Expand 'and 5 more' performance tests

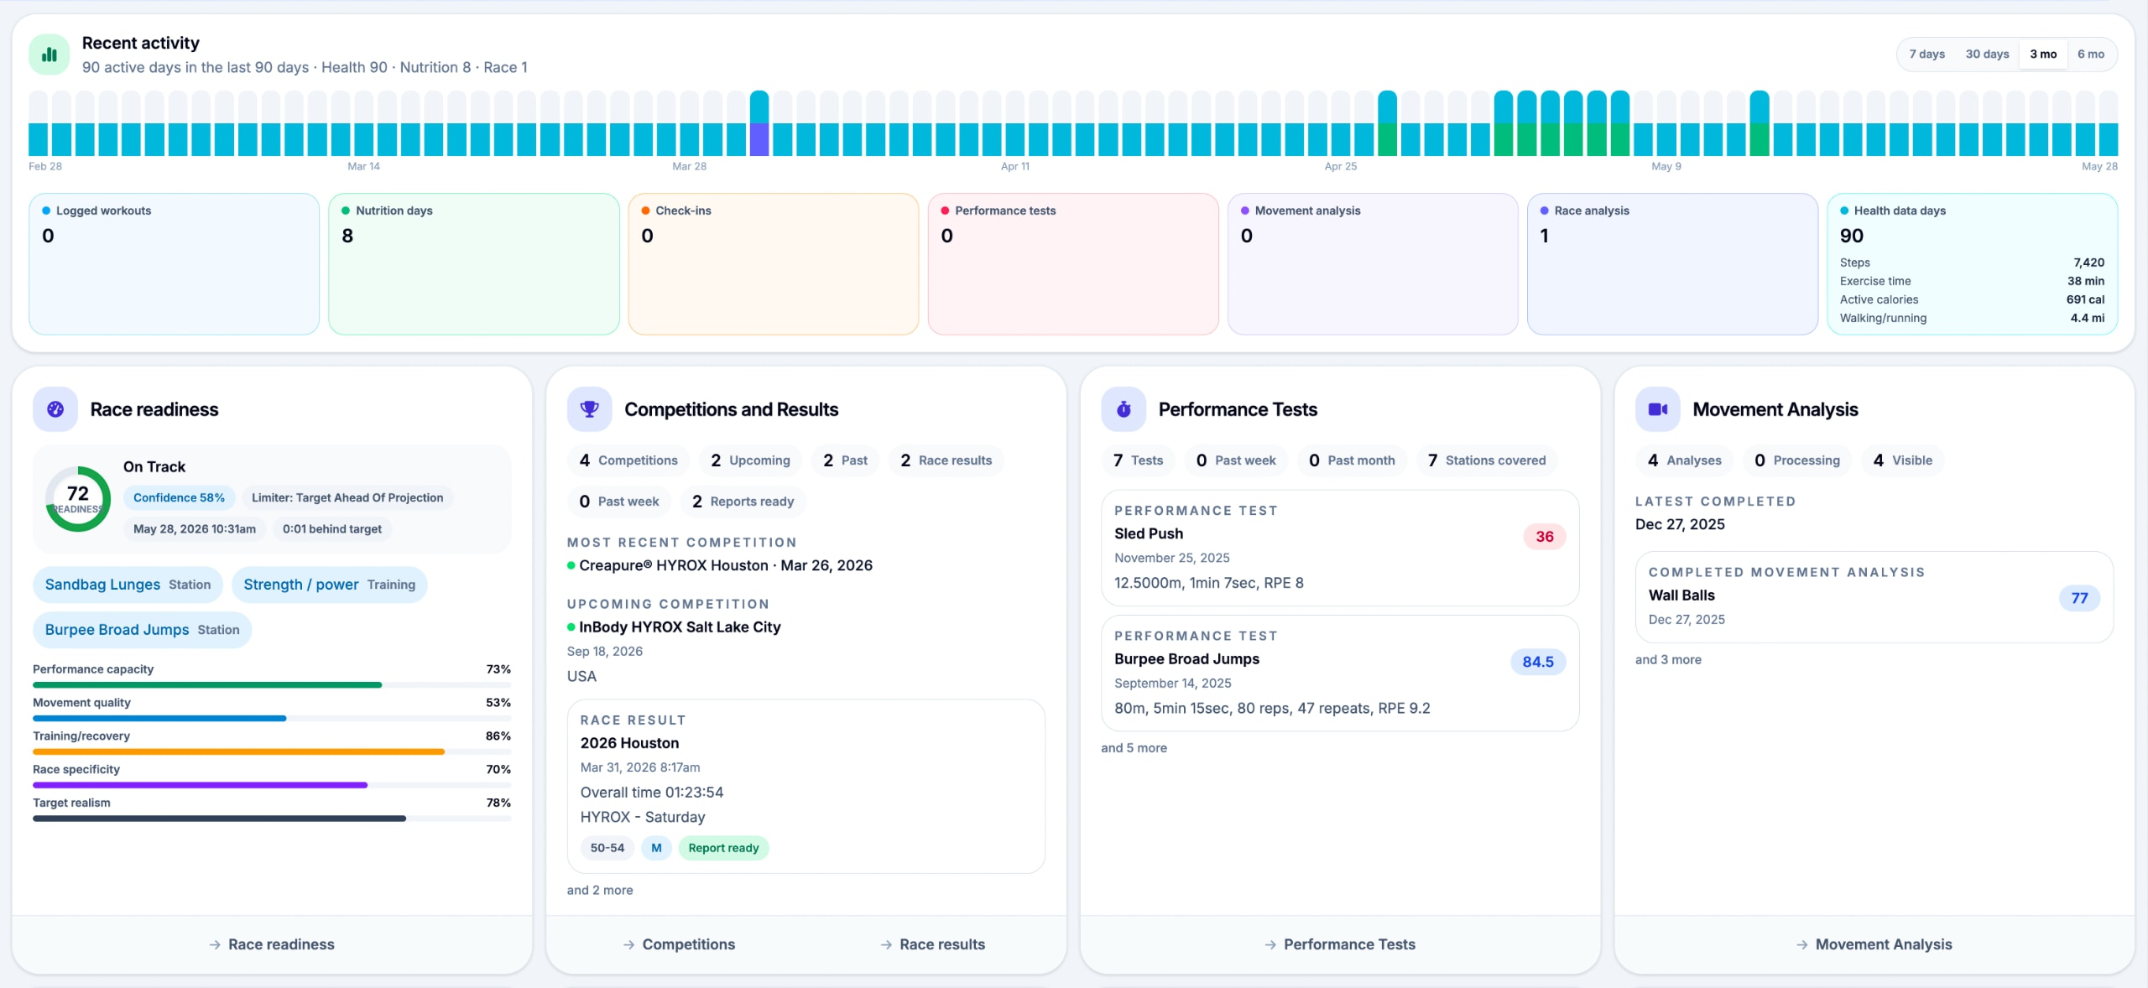[x=1134, y=748]
